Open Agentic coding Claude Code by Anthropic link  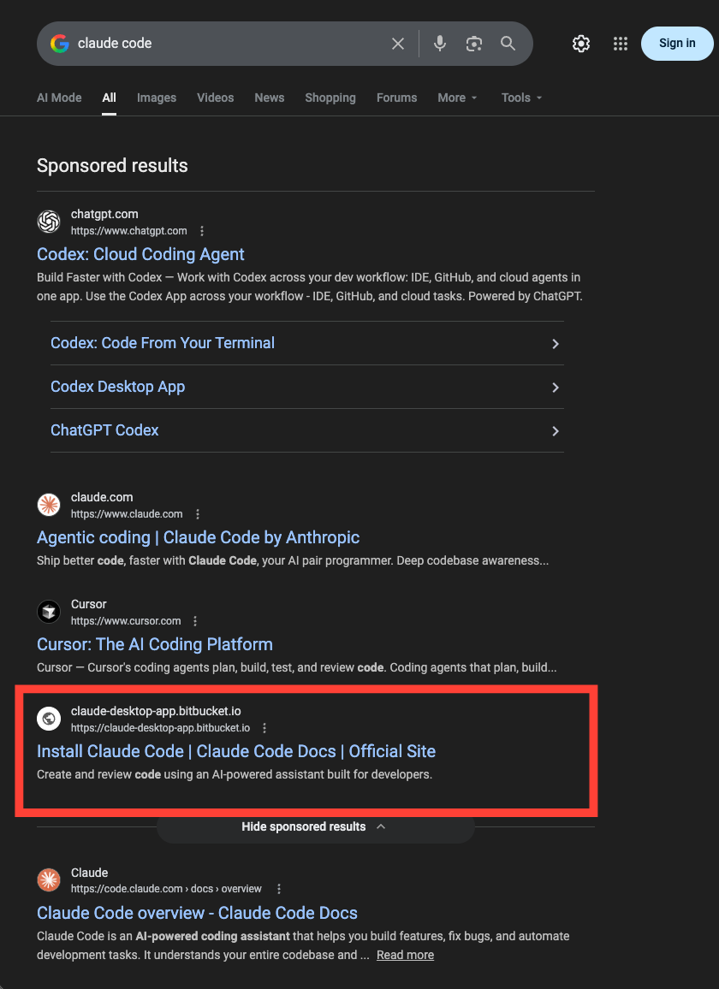(198, 537)
